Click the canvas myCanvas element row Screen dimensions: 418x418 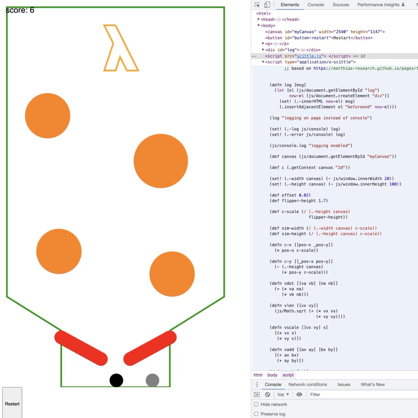[325, 32]
